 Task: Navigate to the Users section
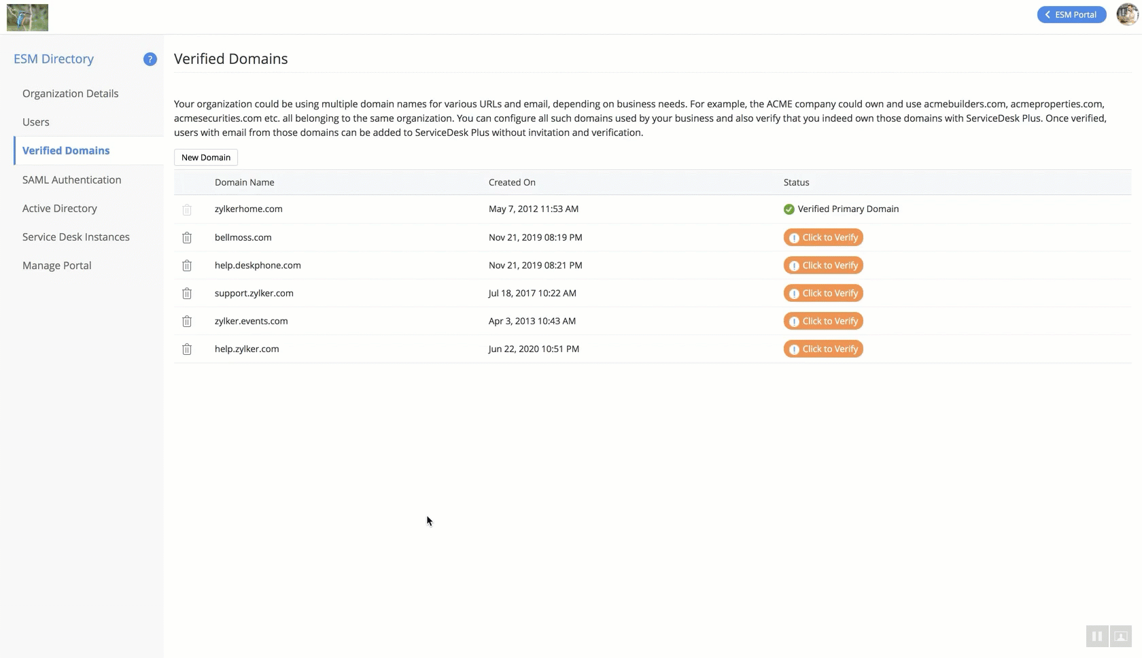tap(36, 122)
